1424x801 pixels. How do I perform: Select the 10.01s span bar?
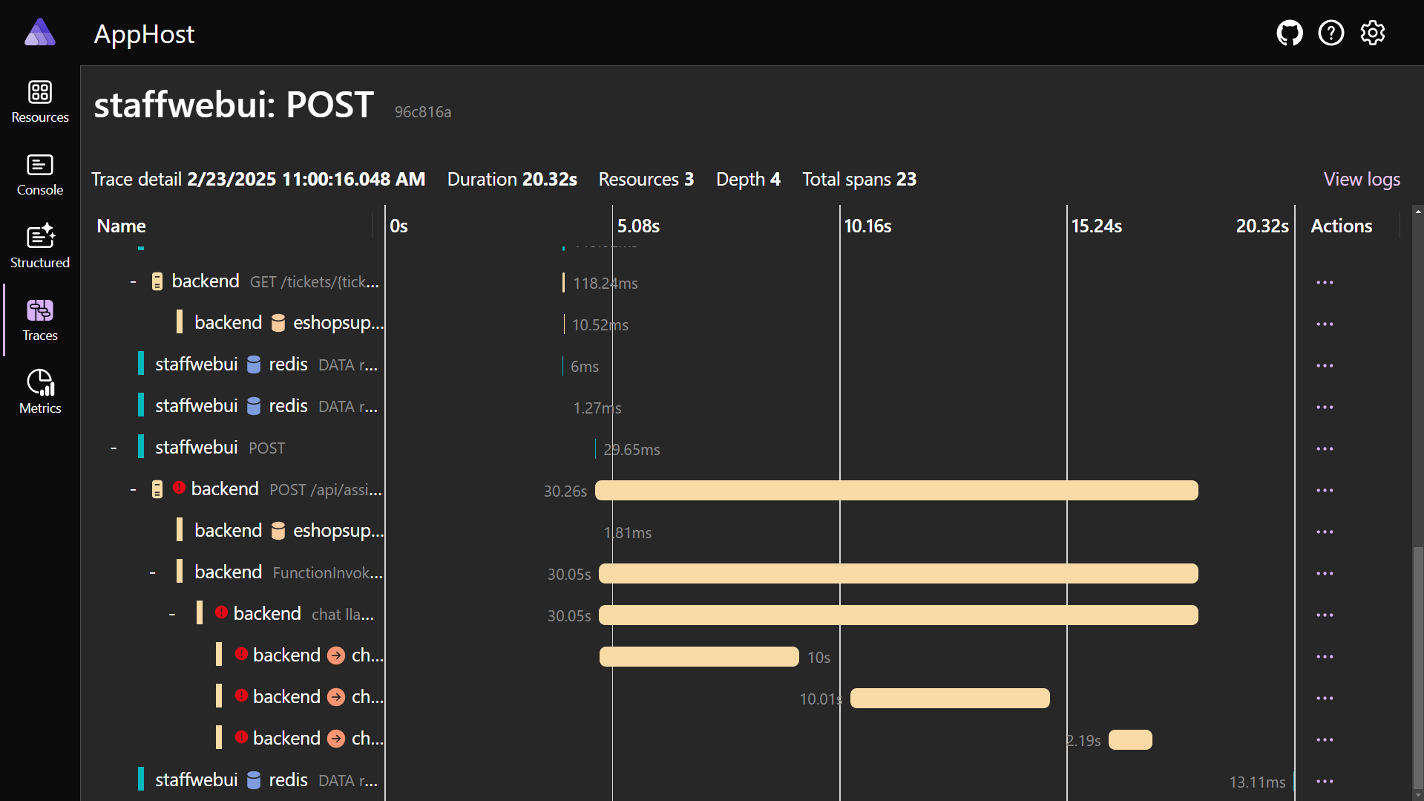[x=950, y=698]
